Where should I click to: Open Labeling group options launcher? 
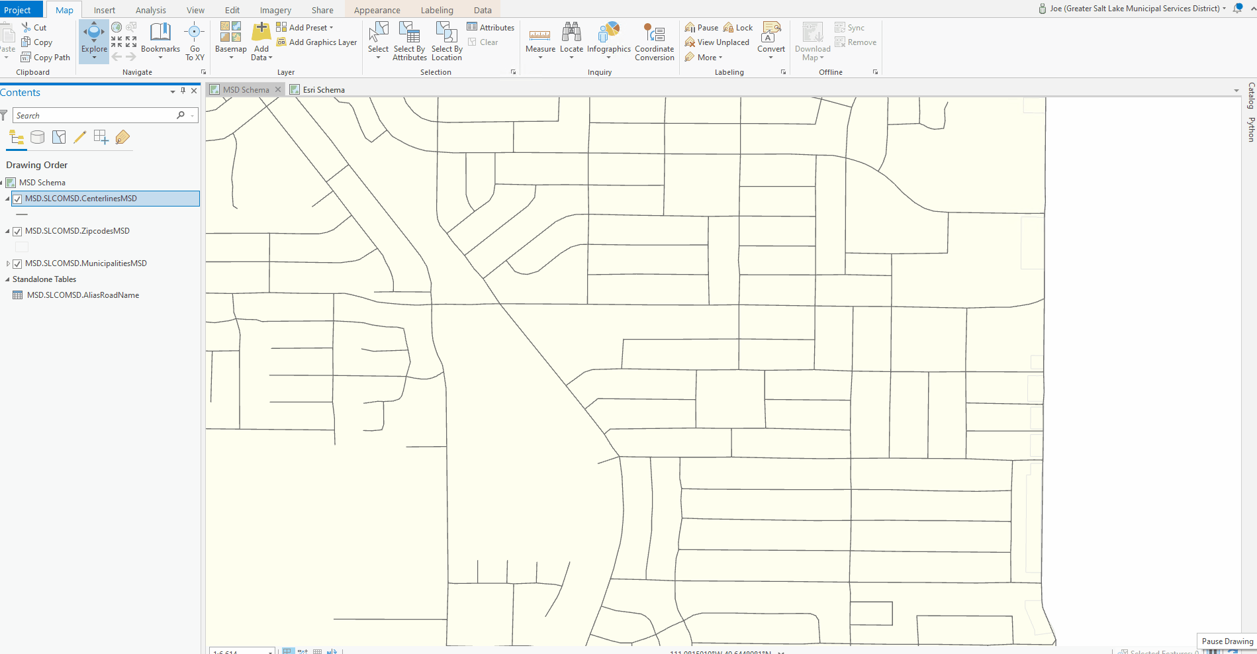(783, 72)
